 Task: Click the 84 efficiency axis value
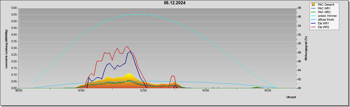click(x=299, y=70)
